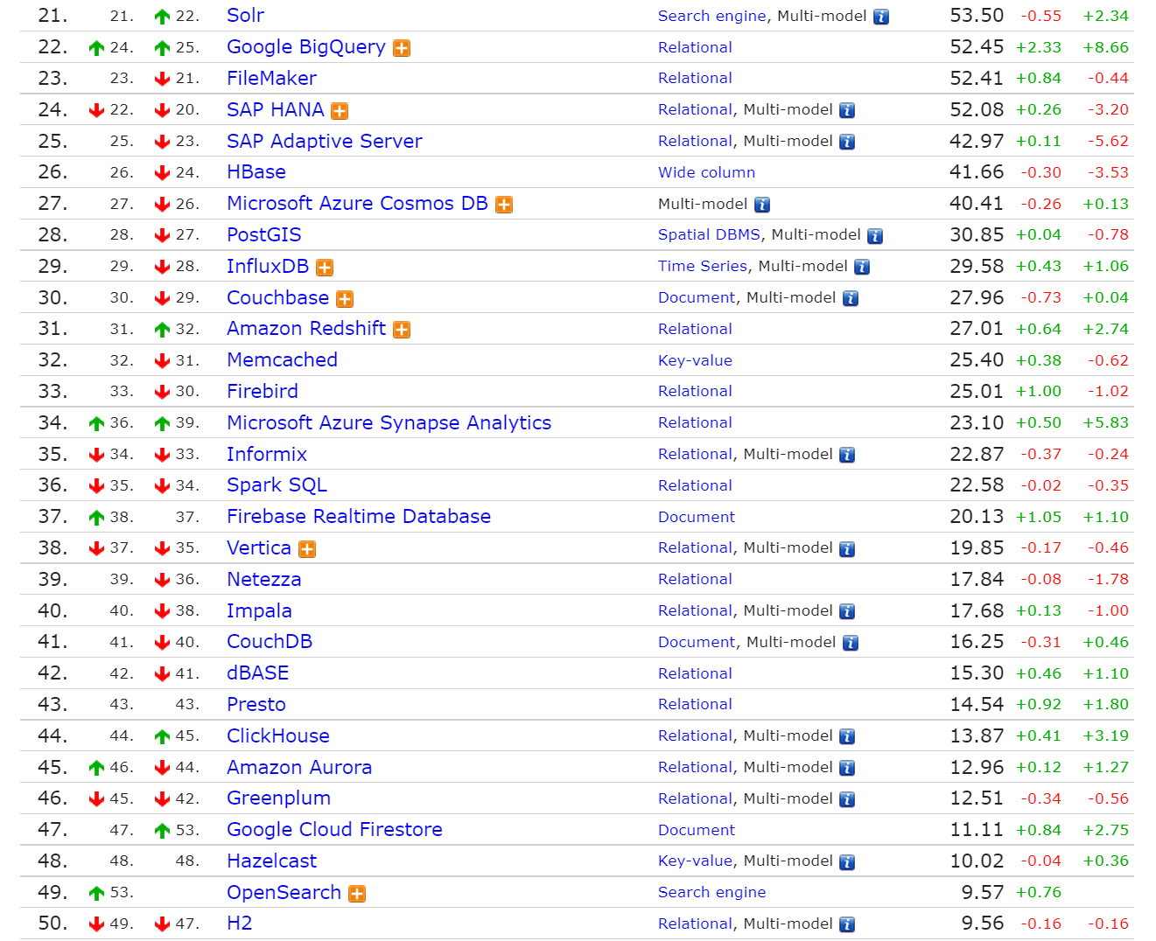Image resolution: width=1156 pixels, height=941 pixels.
Task: Click the Firebird database name
Action: point(263,392)
